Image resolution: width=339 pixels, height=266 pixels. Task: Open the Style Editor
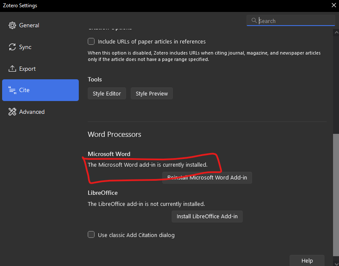coord(107,93)
